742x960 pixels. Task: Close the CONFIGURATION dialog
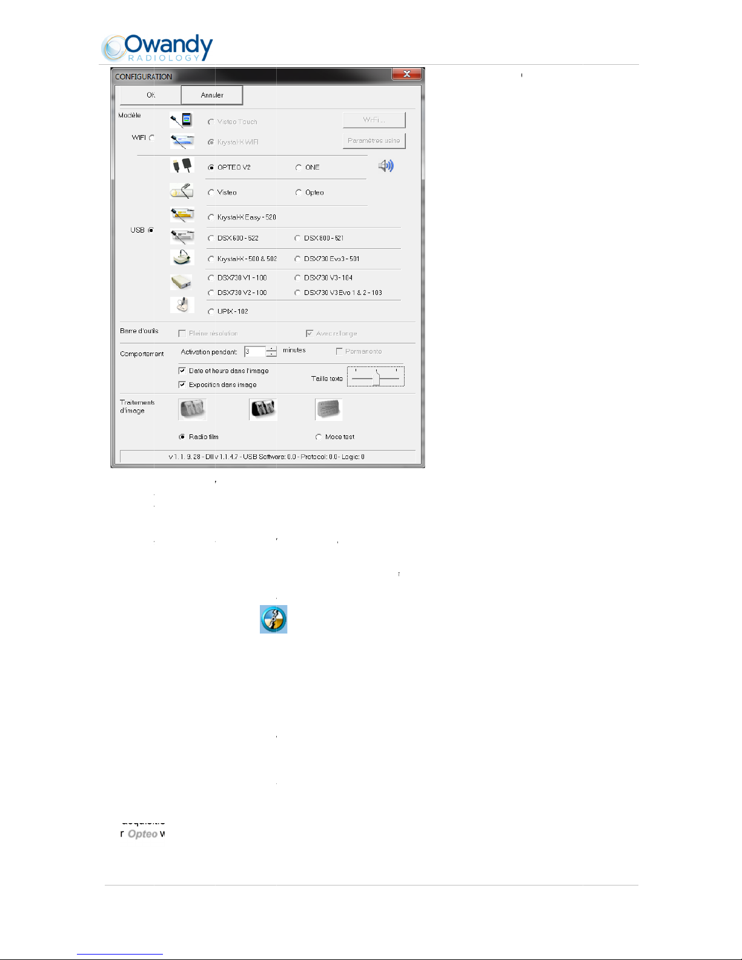click(x=406, y=74)
